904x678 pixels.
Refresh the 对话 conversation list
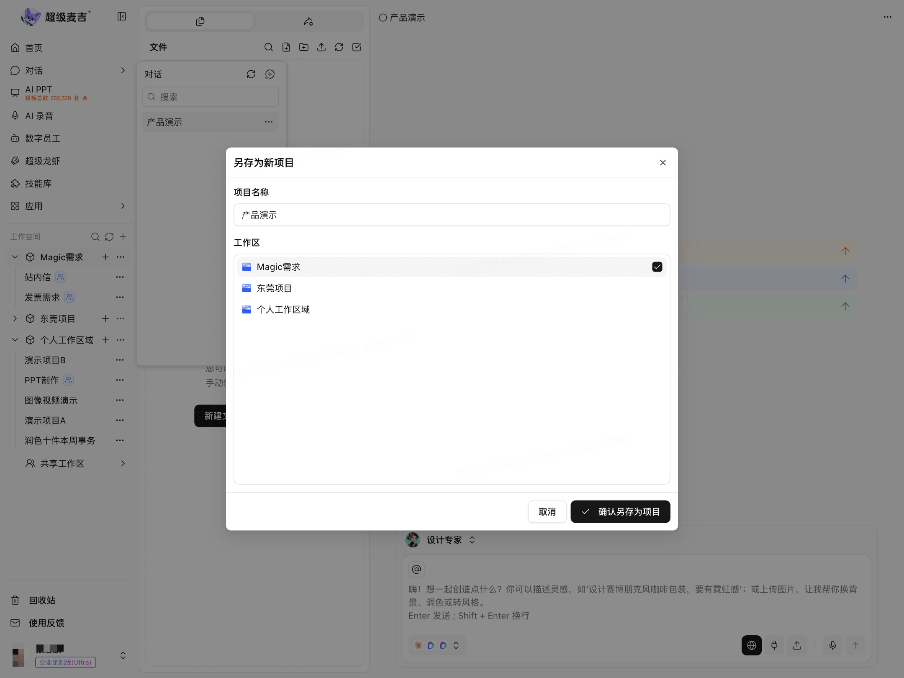click(x=251, y=74)
